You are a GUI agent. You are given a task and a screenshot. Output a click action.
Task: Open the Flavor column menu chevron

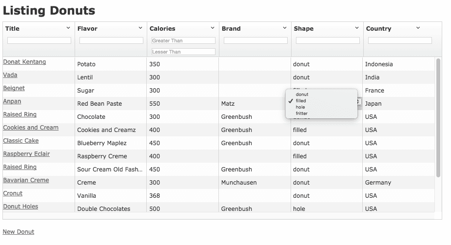140,28
